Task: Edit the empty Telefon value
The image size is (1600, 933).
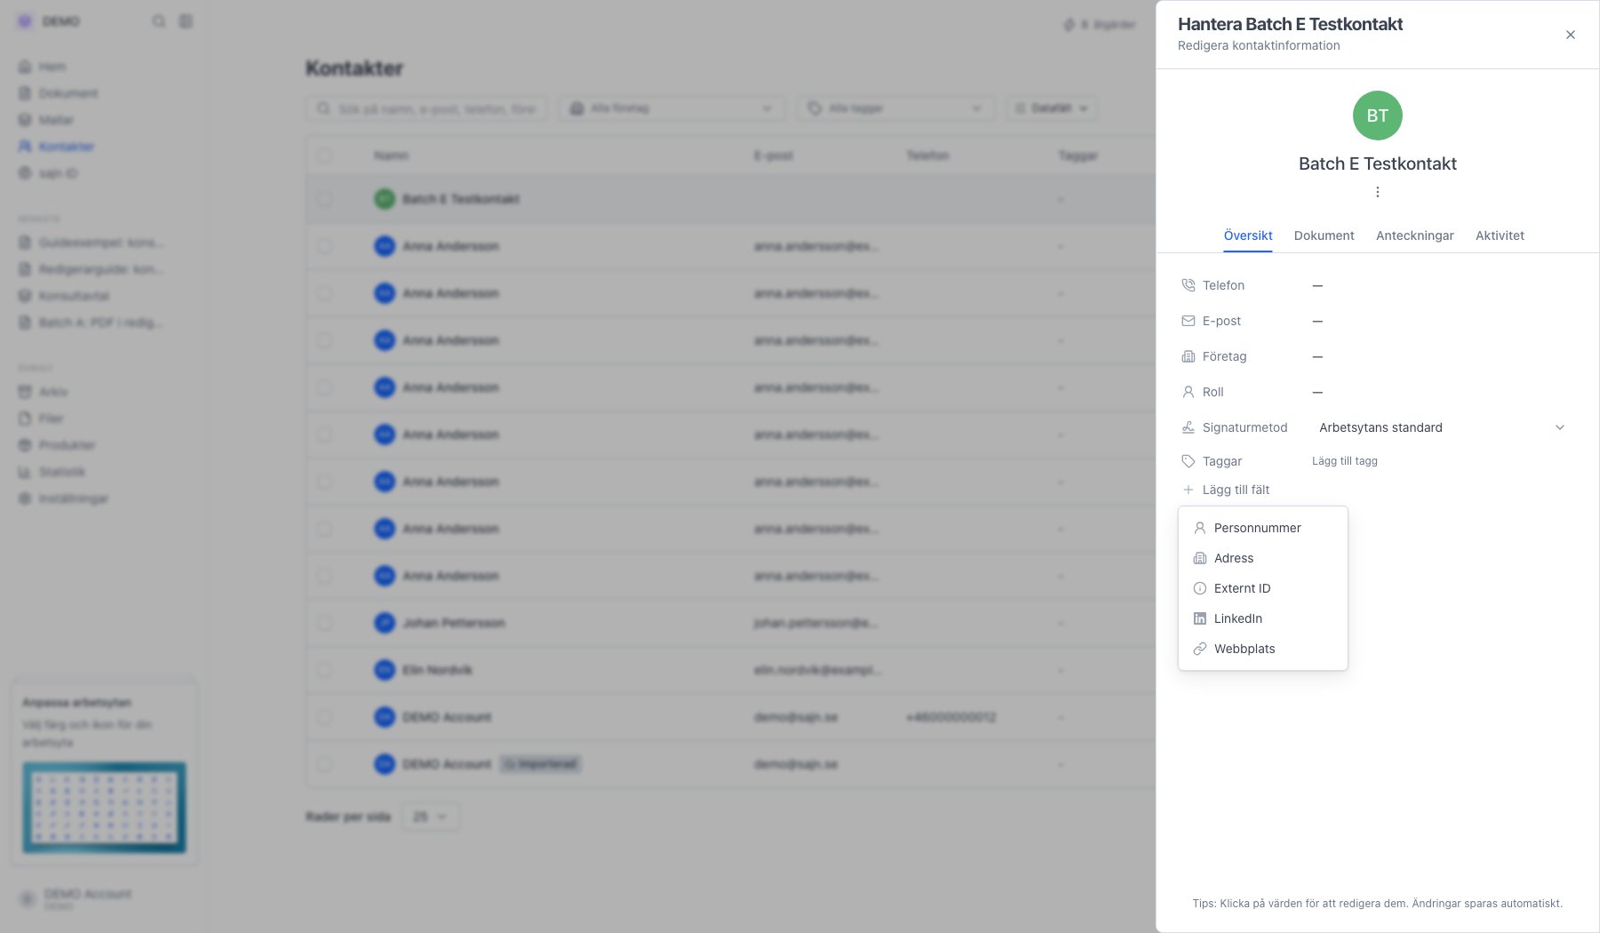Action: [1317, 285]
